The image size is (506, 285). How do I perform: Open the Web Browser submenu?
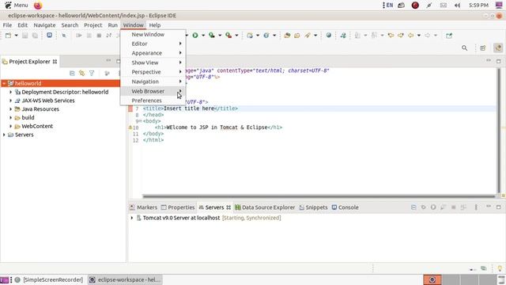pos(153,91)
